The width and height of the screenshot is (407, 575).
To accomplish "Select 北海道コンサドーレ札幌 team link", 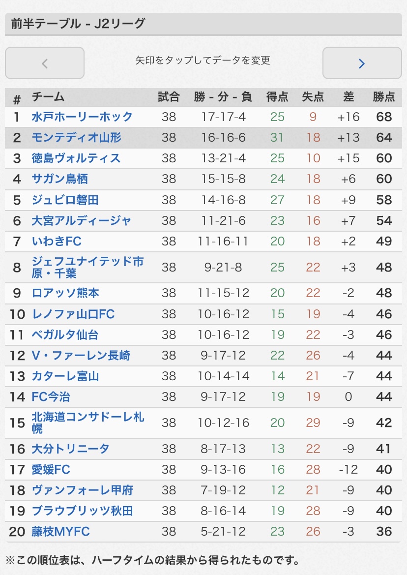I will 87,423.
